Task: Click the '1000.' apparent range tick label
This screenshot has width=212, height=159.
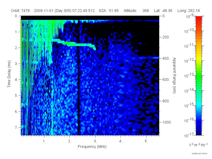Action: pos(167,122)
